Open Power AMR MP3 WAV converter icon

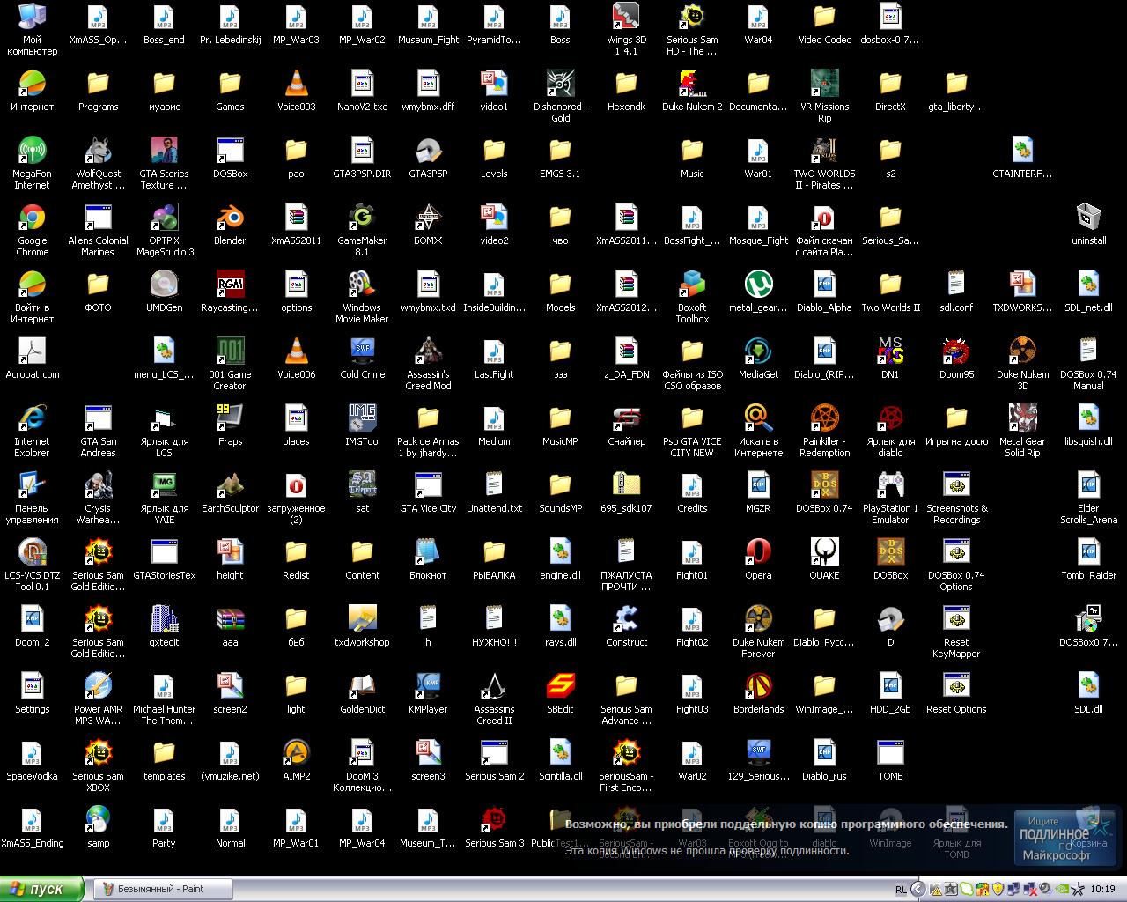pos(98,685)
